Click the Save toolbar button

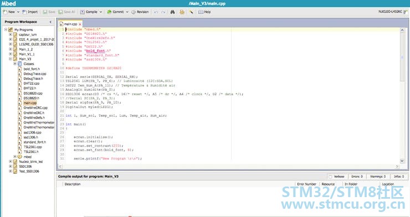[x=49, y=12]
